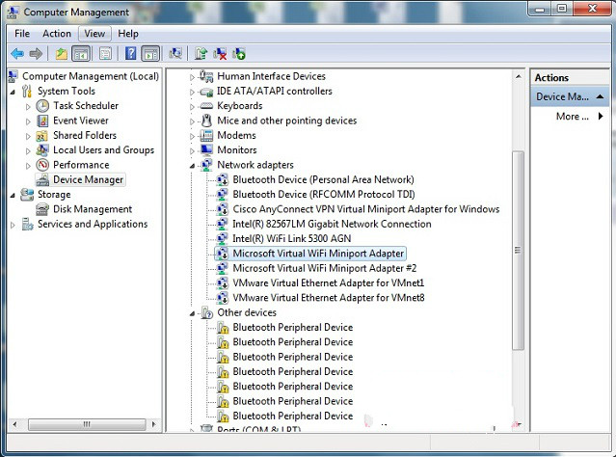Toggle Show/Hide Action Pane toolbar icon
This screenshot has height=457, width=616.
150,53
